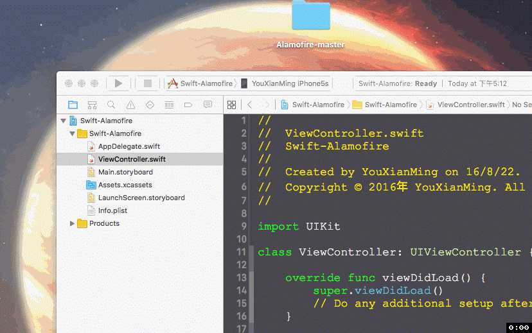This screenshot has width=532, height=333.
Task: Select ViewController.swift in navigator
Action: [x=140, y=159]
